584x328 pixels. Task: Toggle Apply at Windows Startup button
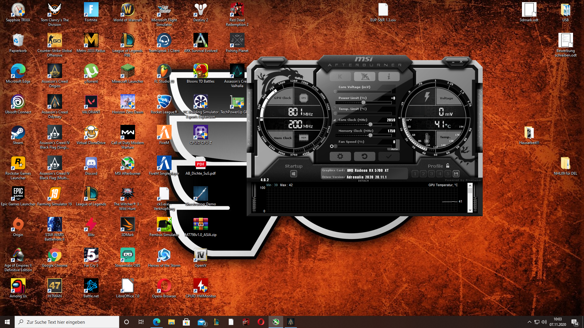click(294, 174)
